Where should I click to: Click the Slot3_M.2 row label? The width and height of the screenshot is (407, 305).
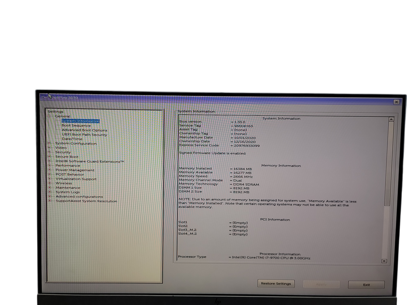187,230
